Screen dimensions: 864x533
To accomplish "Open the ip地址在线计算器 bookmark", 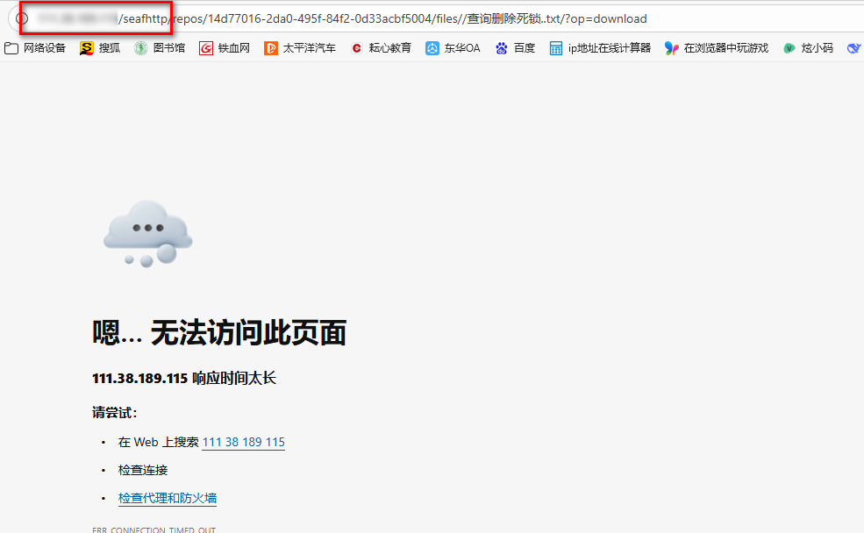I will coord(600,48).
